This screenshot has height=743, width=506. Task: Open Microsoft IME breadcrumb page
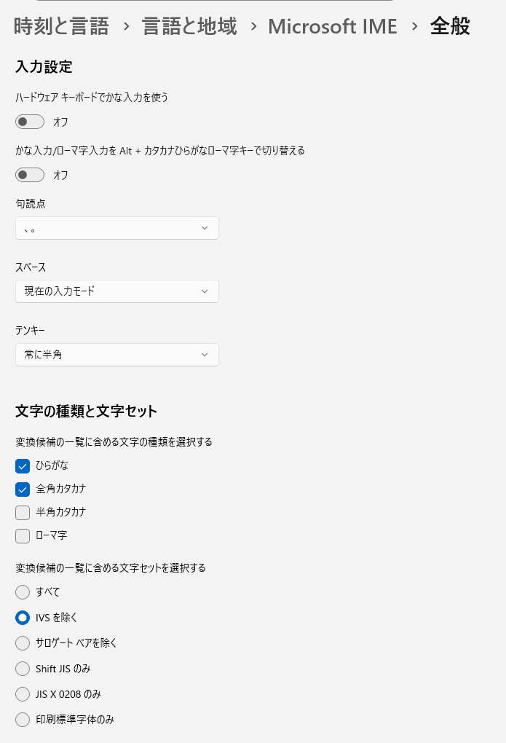pos(333,27)
